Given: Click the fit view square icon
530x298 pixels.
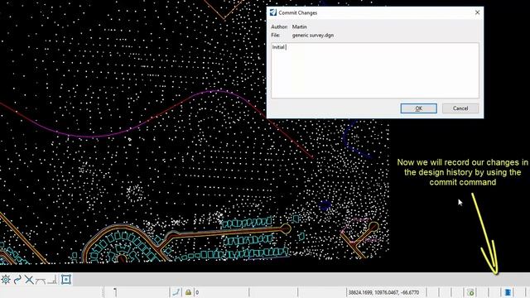Looking at the screenshot, I should pyautogui.click(x=66, y=280).
